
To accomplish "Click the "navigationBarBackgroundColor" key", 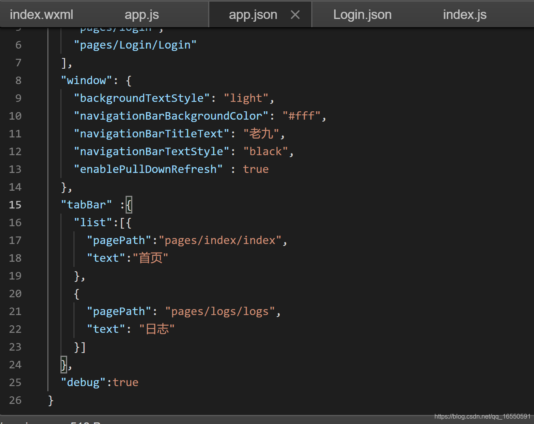I will pos(171,116).
